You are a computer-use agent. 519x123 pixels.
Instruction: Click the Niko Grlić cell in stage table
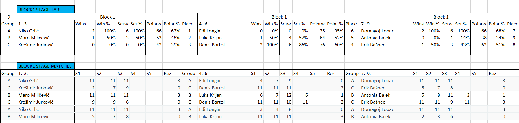point(46,31)
